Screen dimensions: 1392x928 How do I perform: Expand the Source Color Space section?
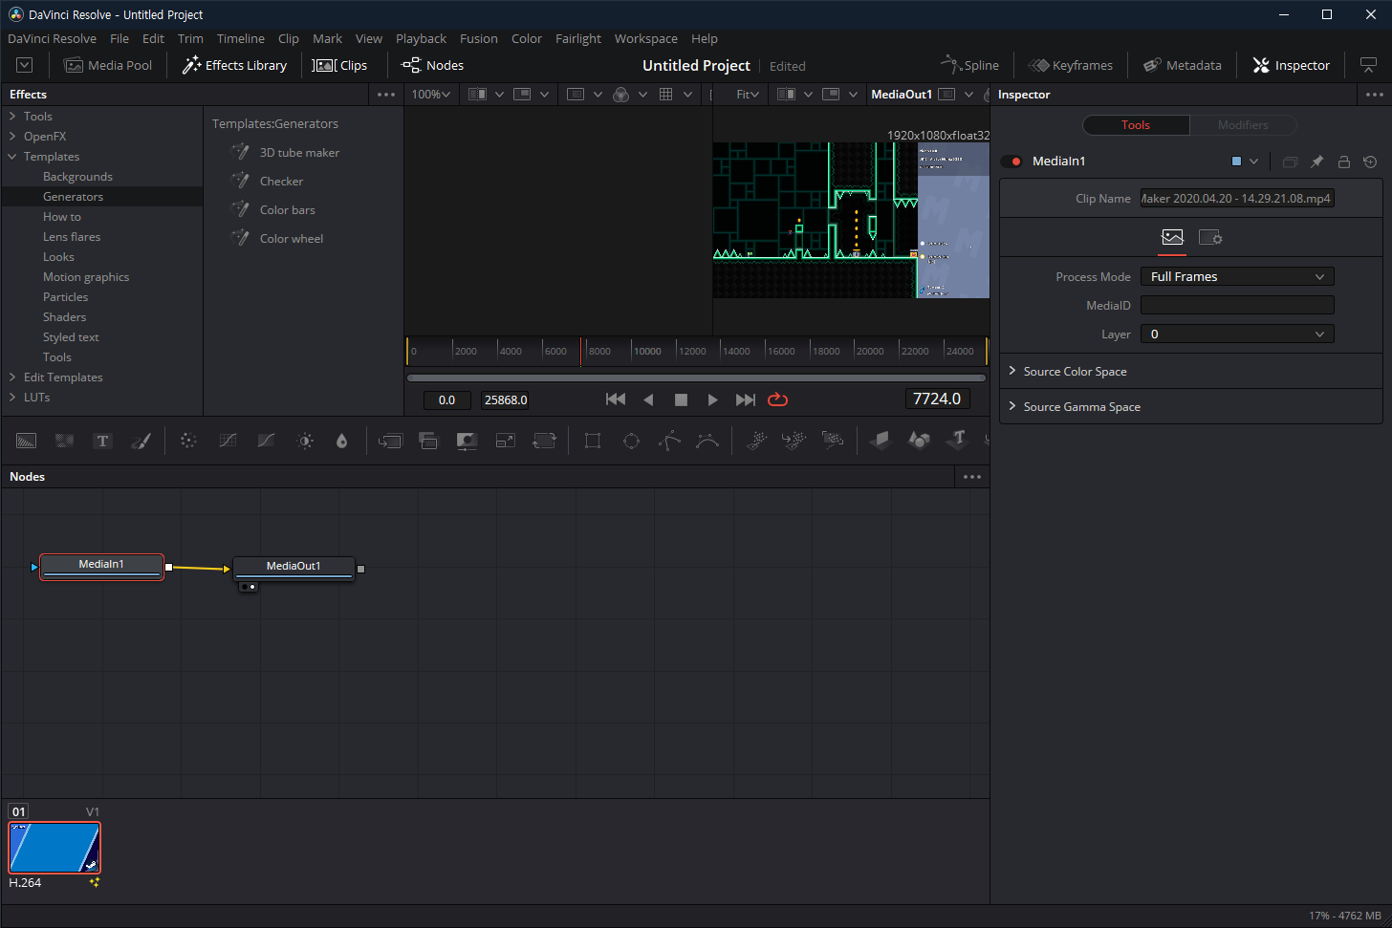point(1075,371)
